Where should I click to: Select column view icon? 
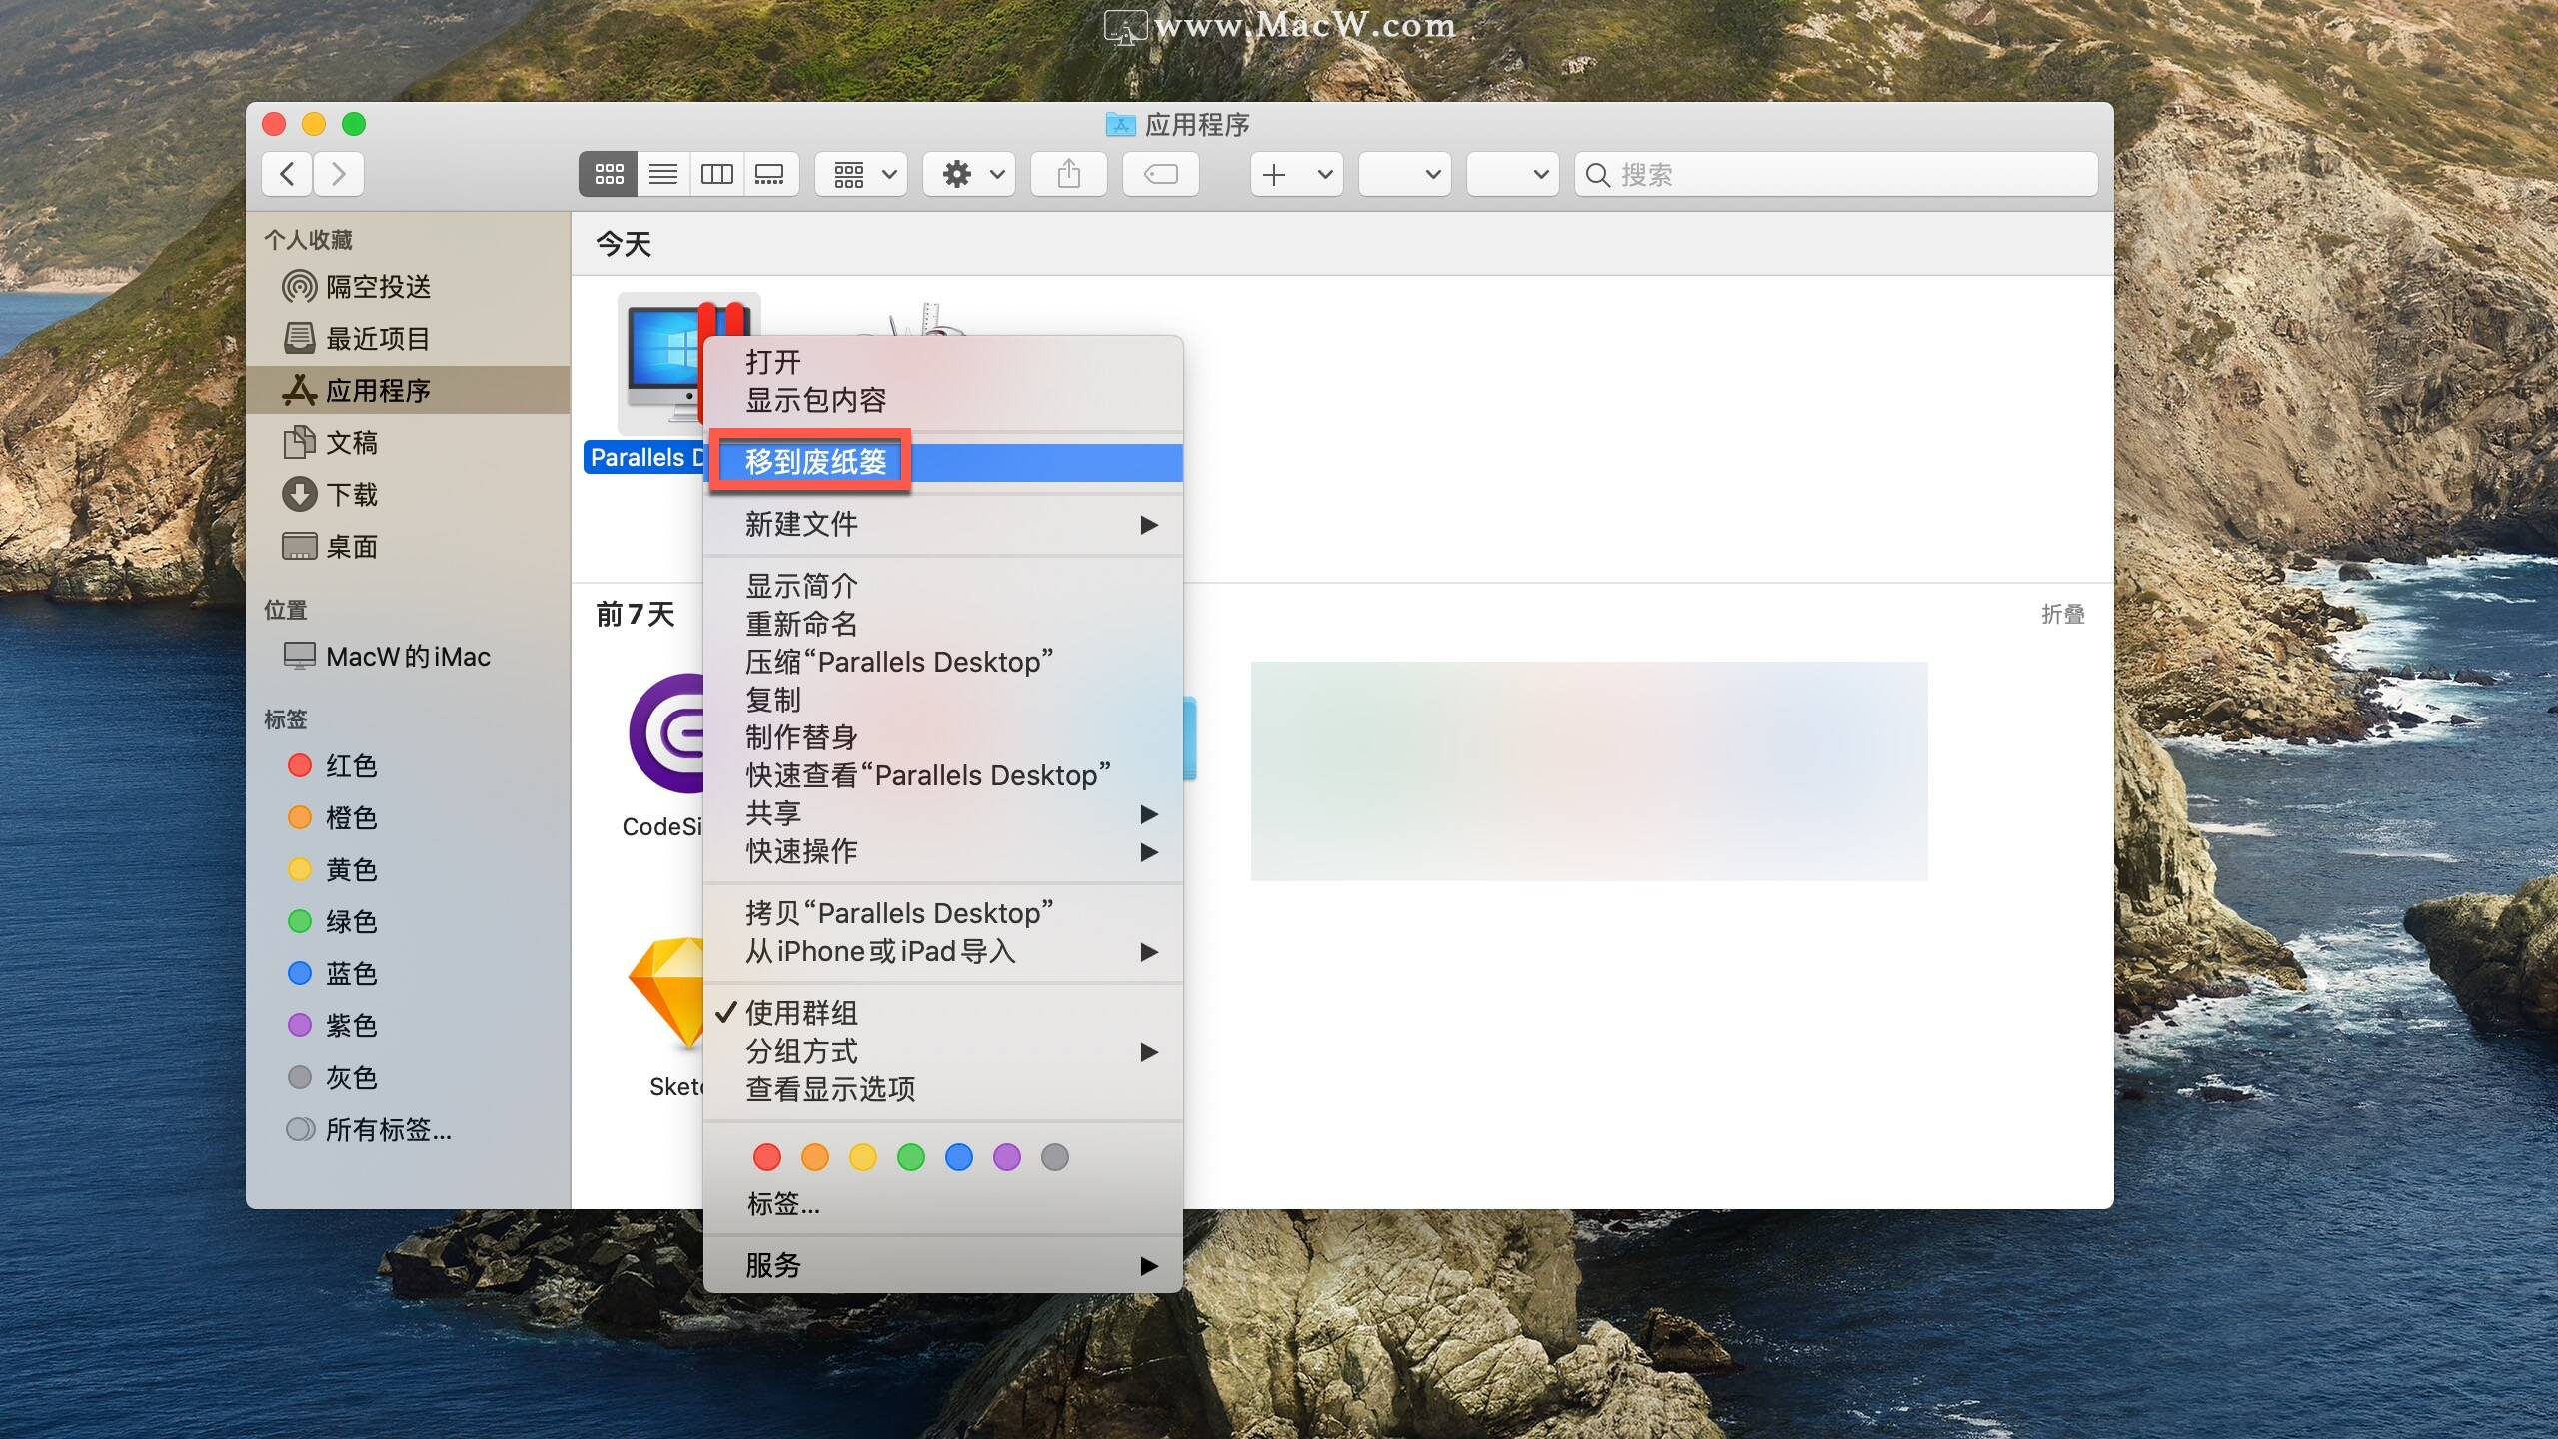(x=716, y=175)
